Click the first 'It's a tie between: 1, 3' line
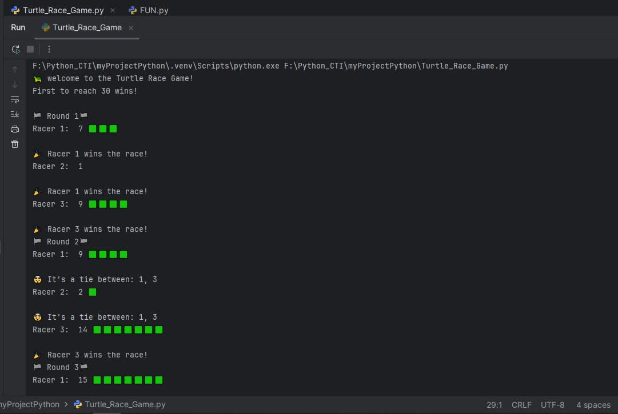Viewport: 618px width, 414px height. 95,279
